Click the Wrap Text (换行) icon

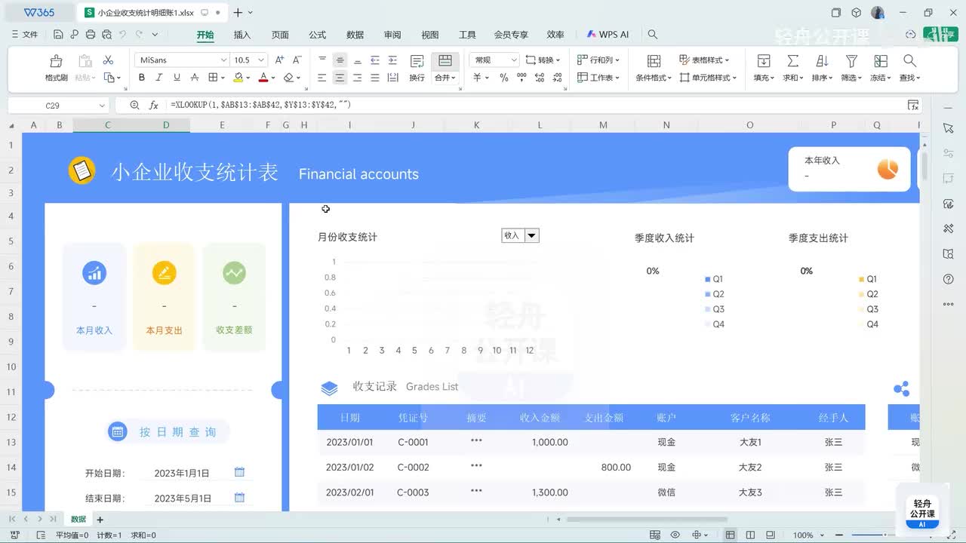pyautogui.click(x=417, y=61)
